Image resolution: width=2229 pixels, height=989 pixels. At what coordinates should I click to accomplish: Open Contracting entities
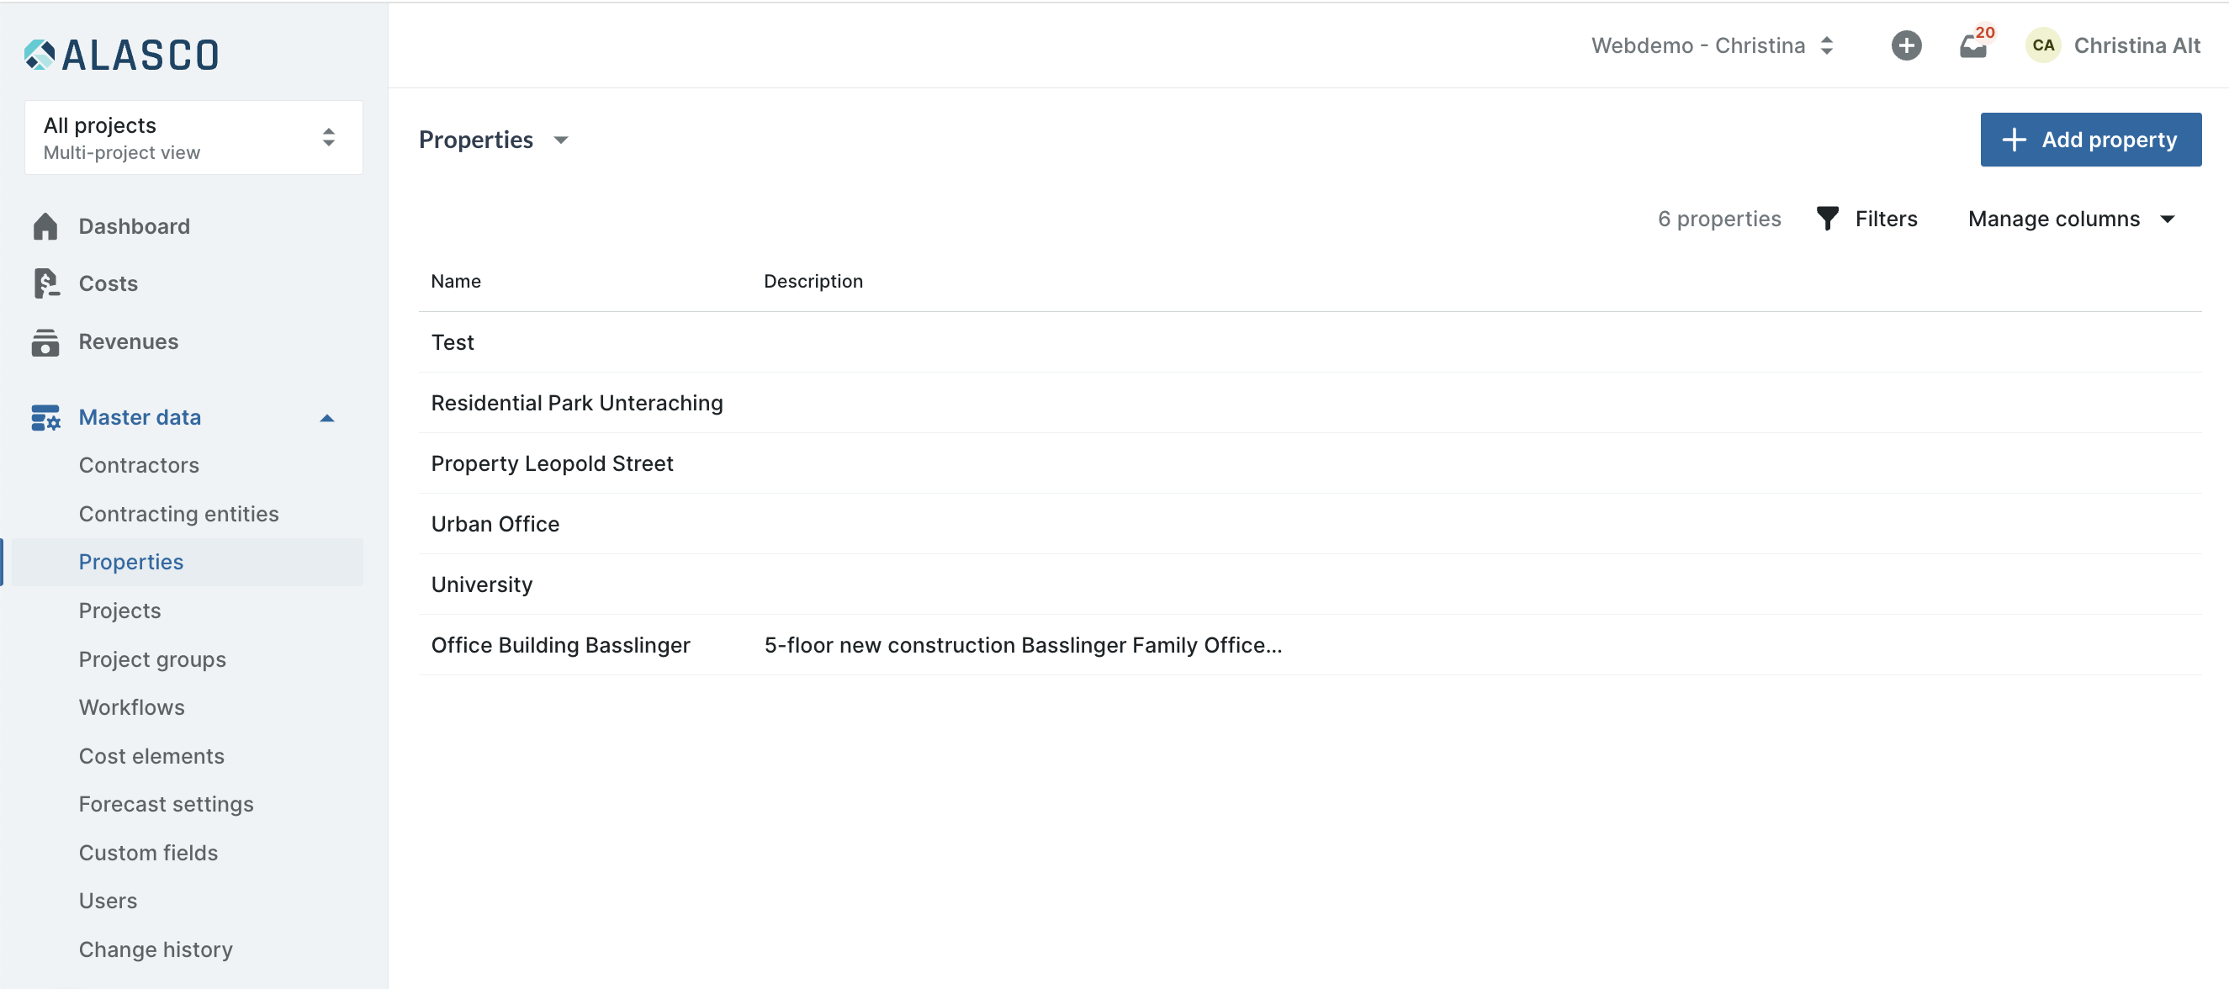pyautogui.click(x=179, y=514)
